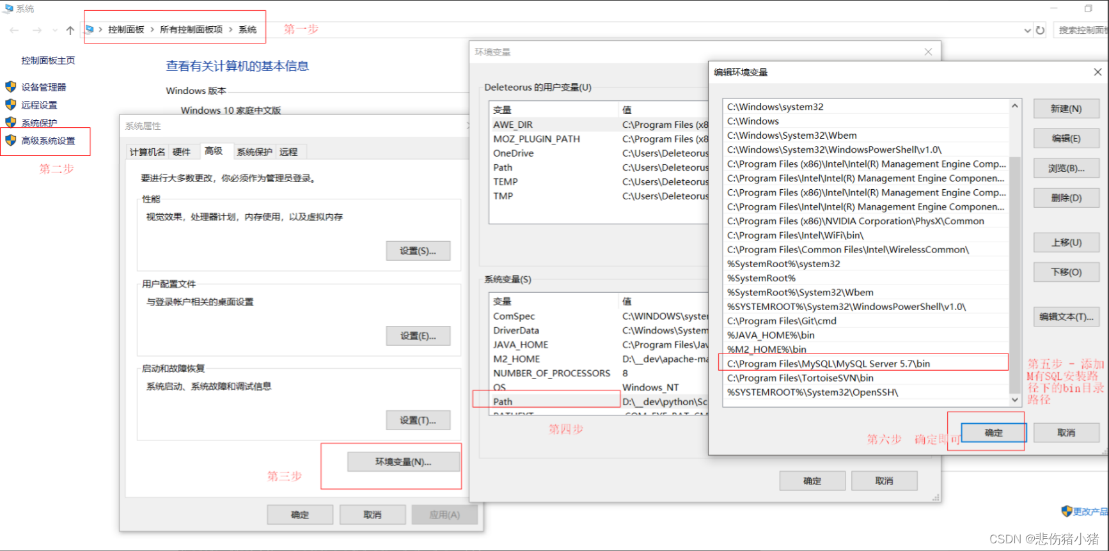Select the %M2_HOME%\bin path entry
The height and width of the screenshot is (551, 1109).
click(x=866, y=349)
